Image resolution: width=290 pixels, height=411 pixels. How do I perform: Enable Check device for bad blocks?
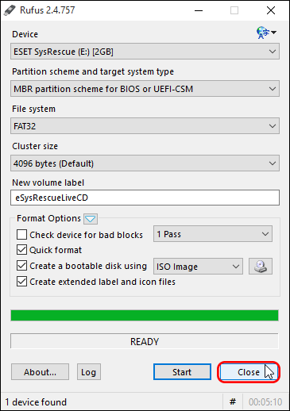(21, 235)
